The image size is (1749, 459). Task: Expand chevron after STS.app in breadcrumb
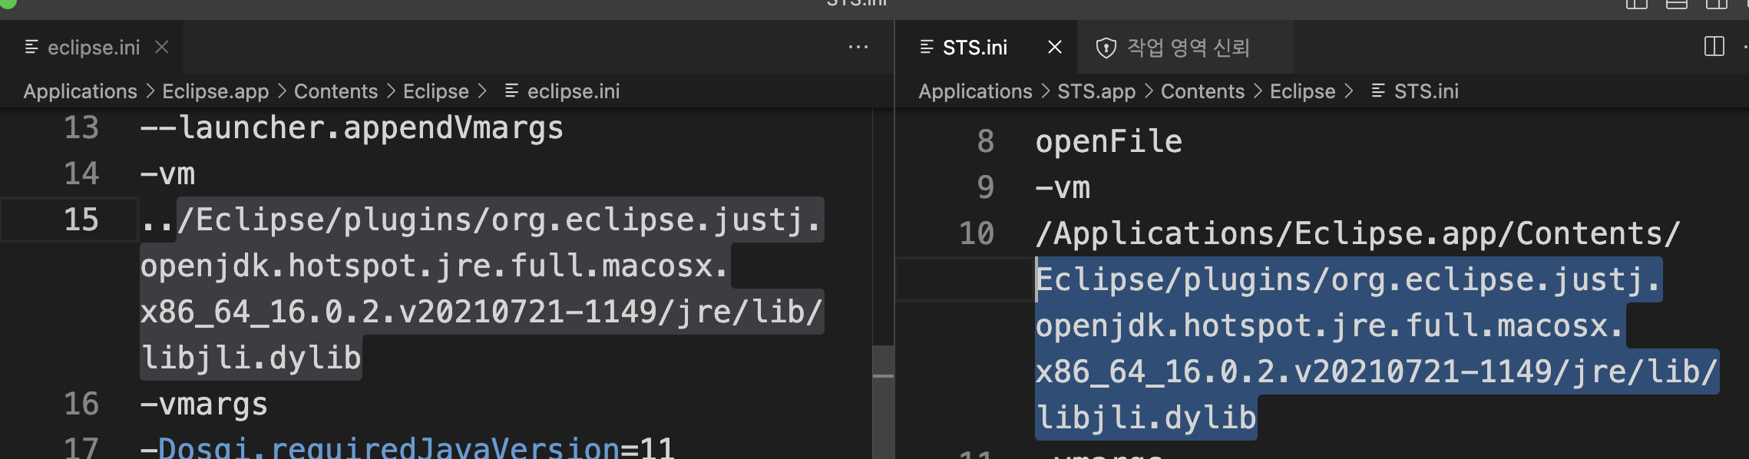pyautogui.click(x=1149, y=91)
